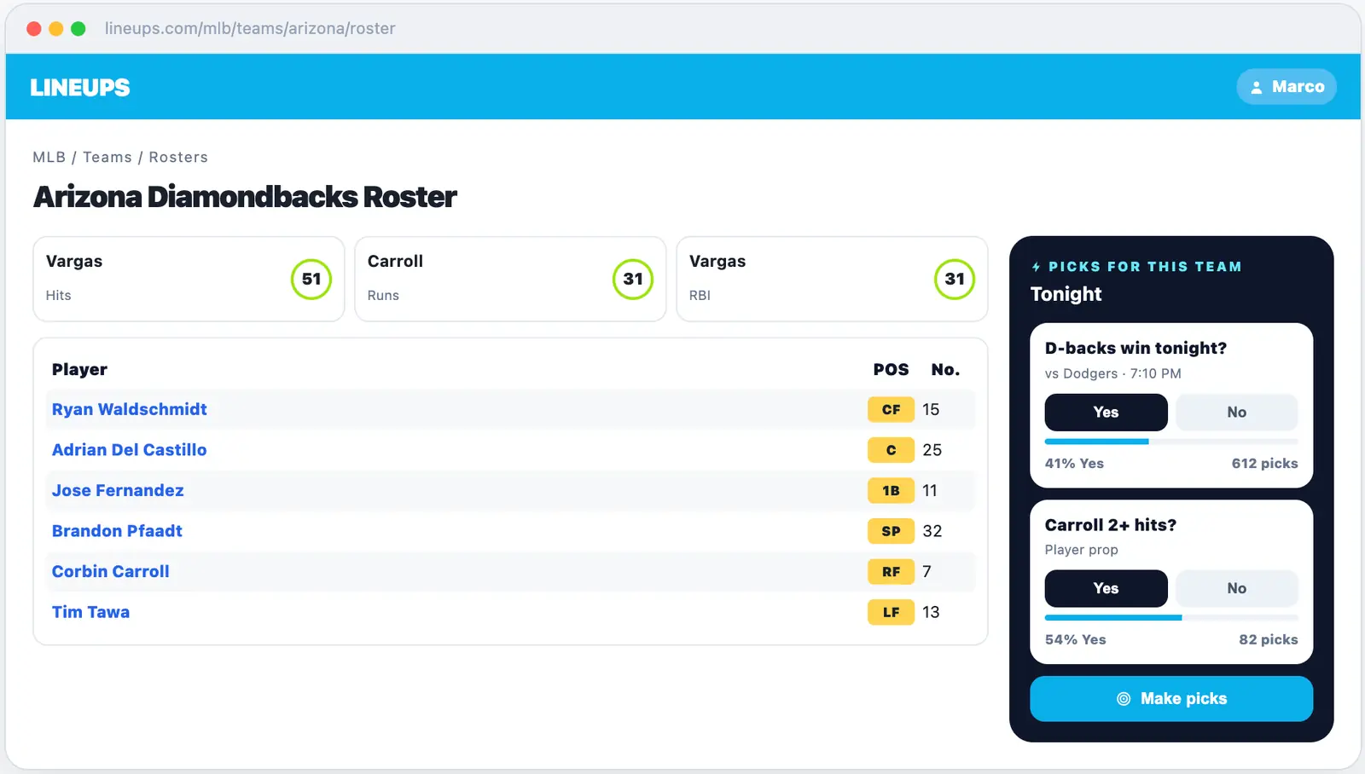Open the Rosters breadcrumb
The image size is (1365, 774).
(178, 157)
